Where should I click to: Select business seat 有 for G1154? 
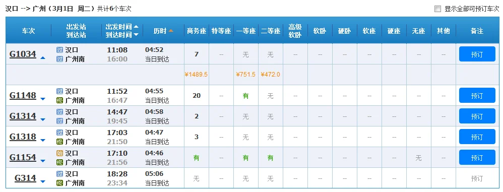click(197, 158)
